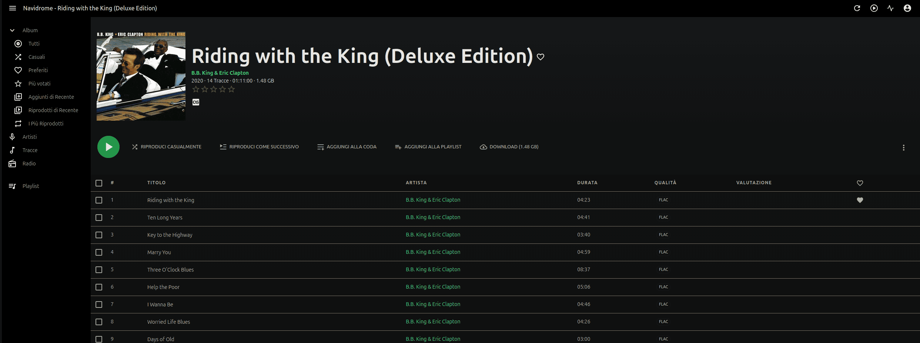920x343 pixels.
Task: Click the Last.fm icon under album rating
Action: (x=196, y=102)
